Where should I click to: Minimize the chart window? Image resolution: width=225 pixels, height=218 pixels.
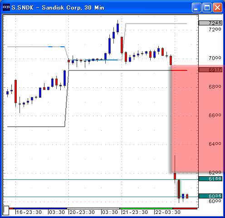(x=196, y=7)
